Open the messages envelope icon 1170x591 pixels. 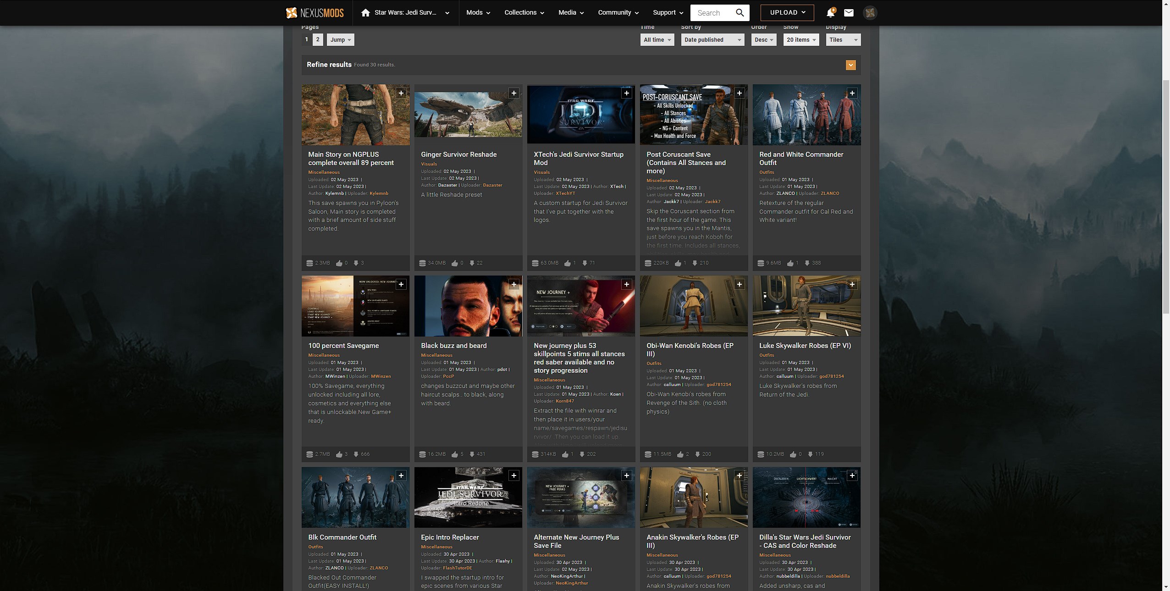coord(849,13)
